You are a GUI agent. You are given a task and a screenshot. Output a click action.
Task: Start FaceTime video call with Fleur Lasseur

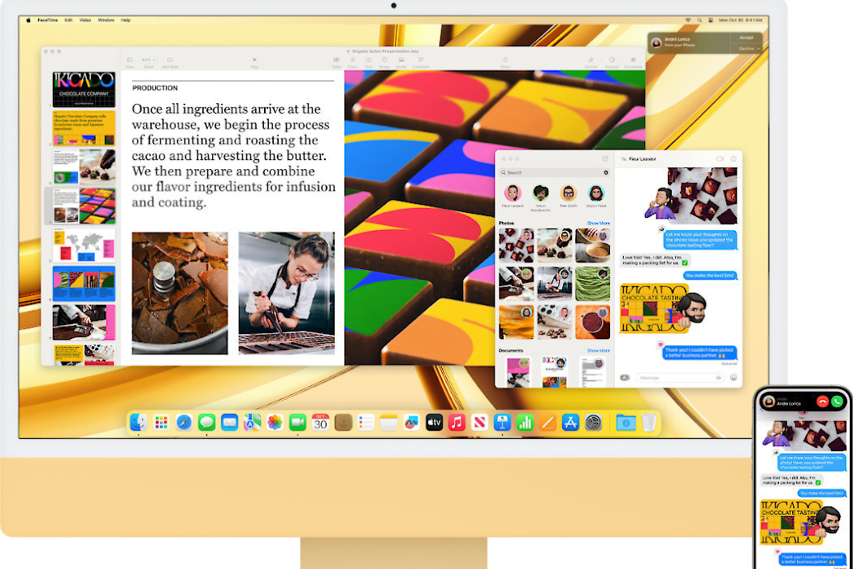point(720,159)
